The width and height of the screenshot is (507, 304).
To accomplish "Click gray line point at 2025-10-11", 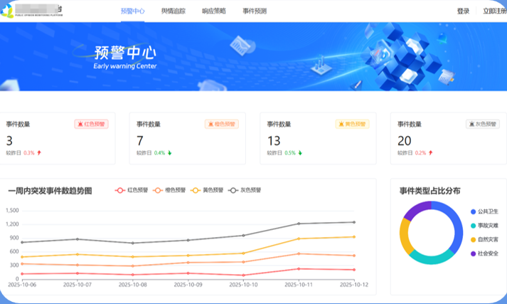I will point(299,224).
